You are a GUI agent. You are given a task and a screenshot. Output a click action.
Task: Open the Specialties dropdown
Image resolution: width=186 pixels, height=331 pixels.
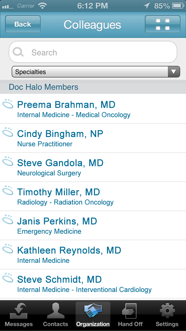[x=90, y=72]
